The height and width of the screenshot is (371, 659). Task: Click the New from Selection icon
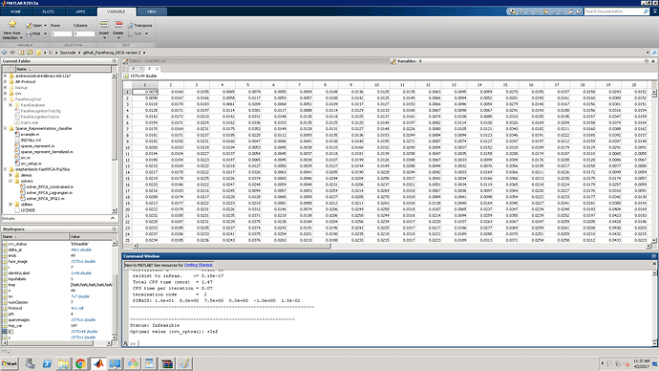12,24
